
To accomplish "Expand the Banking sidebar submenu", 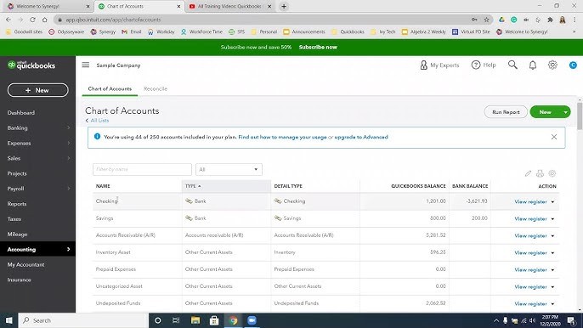I will [x=68, y=127].
